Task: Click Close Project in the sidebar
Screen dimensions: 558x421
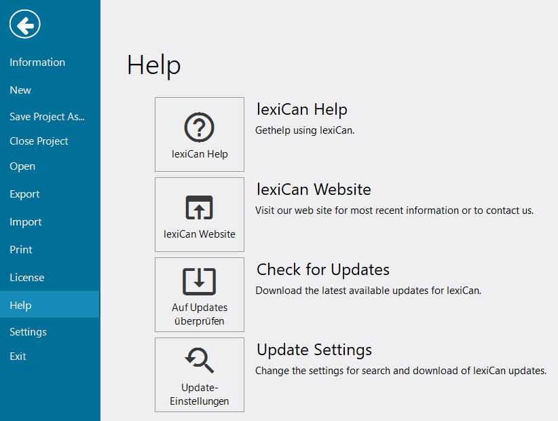Action: coord(39,141)
